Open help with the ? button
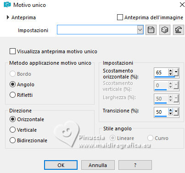 coord(135,165)
